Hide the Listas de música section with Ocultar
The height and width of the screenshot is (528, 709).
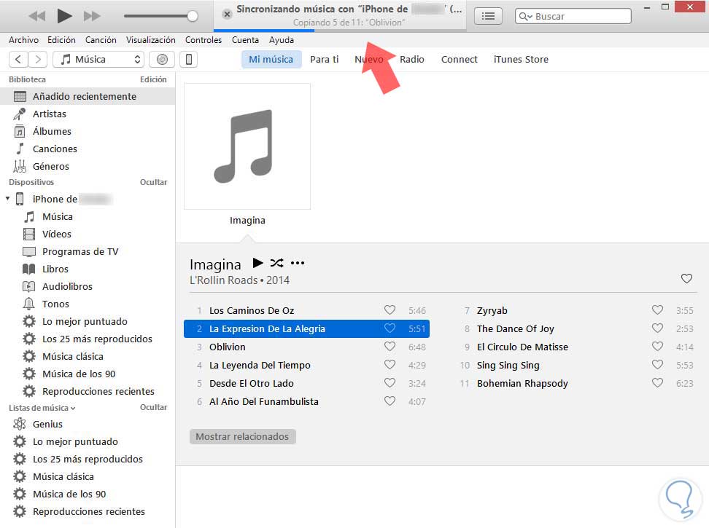pos(153,408)
